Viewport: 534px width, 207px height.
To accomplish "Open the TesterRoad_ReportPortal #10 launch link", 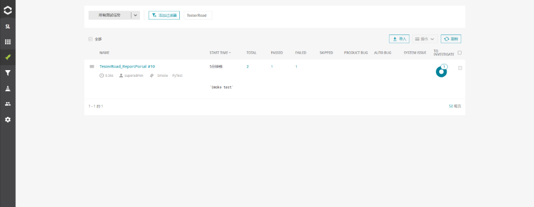I will pyautogui.click(x=127, y=66).
